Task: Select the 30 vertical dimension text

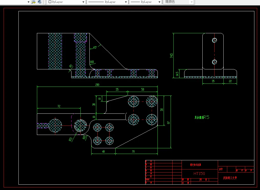Action: click(94, 104)
